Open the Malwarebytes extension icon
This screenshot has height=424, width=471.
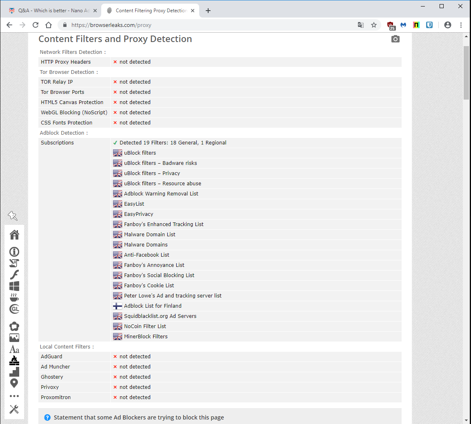tap(403, 25)
